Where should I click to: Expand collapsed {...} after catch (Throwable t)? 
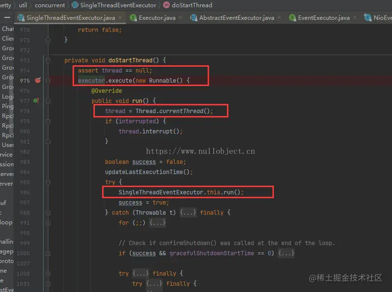coord(188,213)
